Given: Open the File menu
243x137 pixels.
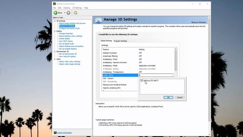Looking at the screenshot, I should pos(54,8).
